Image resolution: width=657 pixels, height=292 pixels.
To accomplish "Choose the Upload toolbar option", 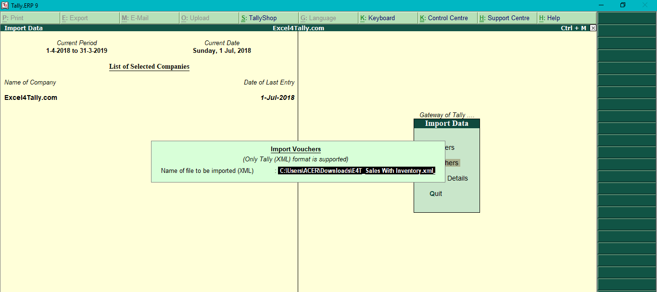I will coord(209,18).
